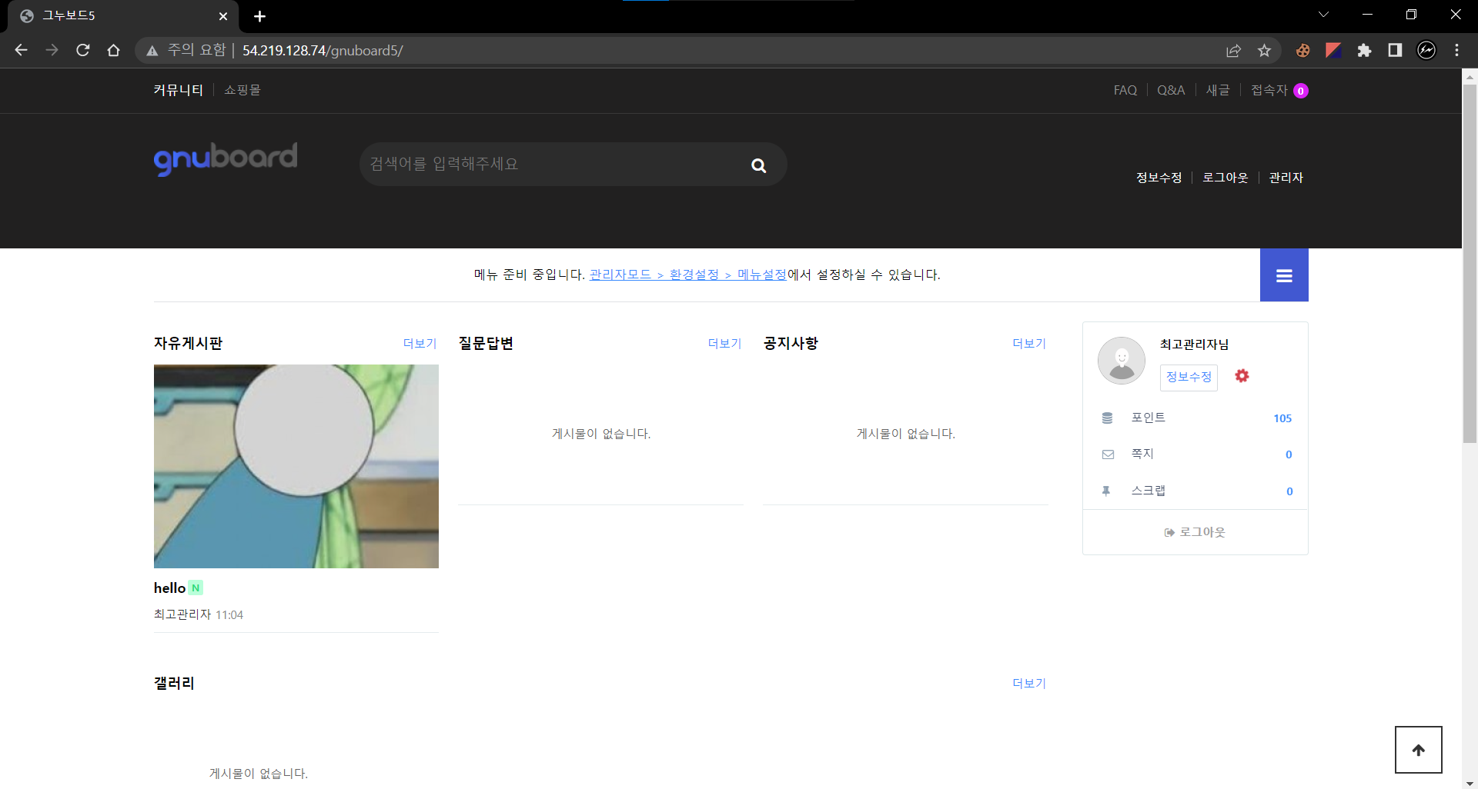Click the scroll-to-top arrow button
The image size is (1478, 789).
point(1418,750)
